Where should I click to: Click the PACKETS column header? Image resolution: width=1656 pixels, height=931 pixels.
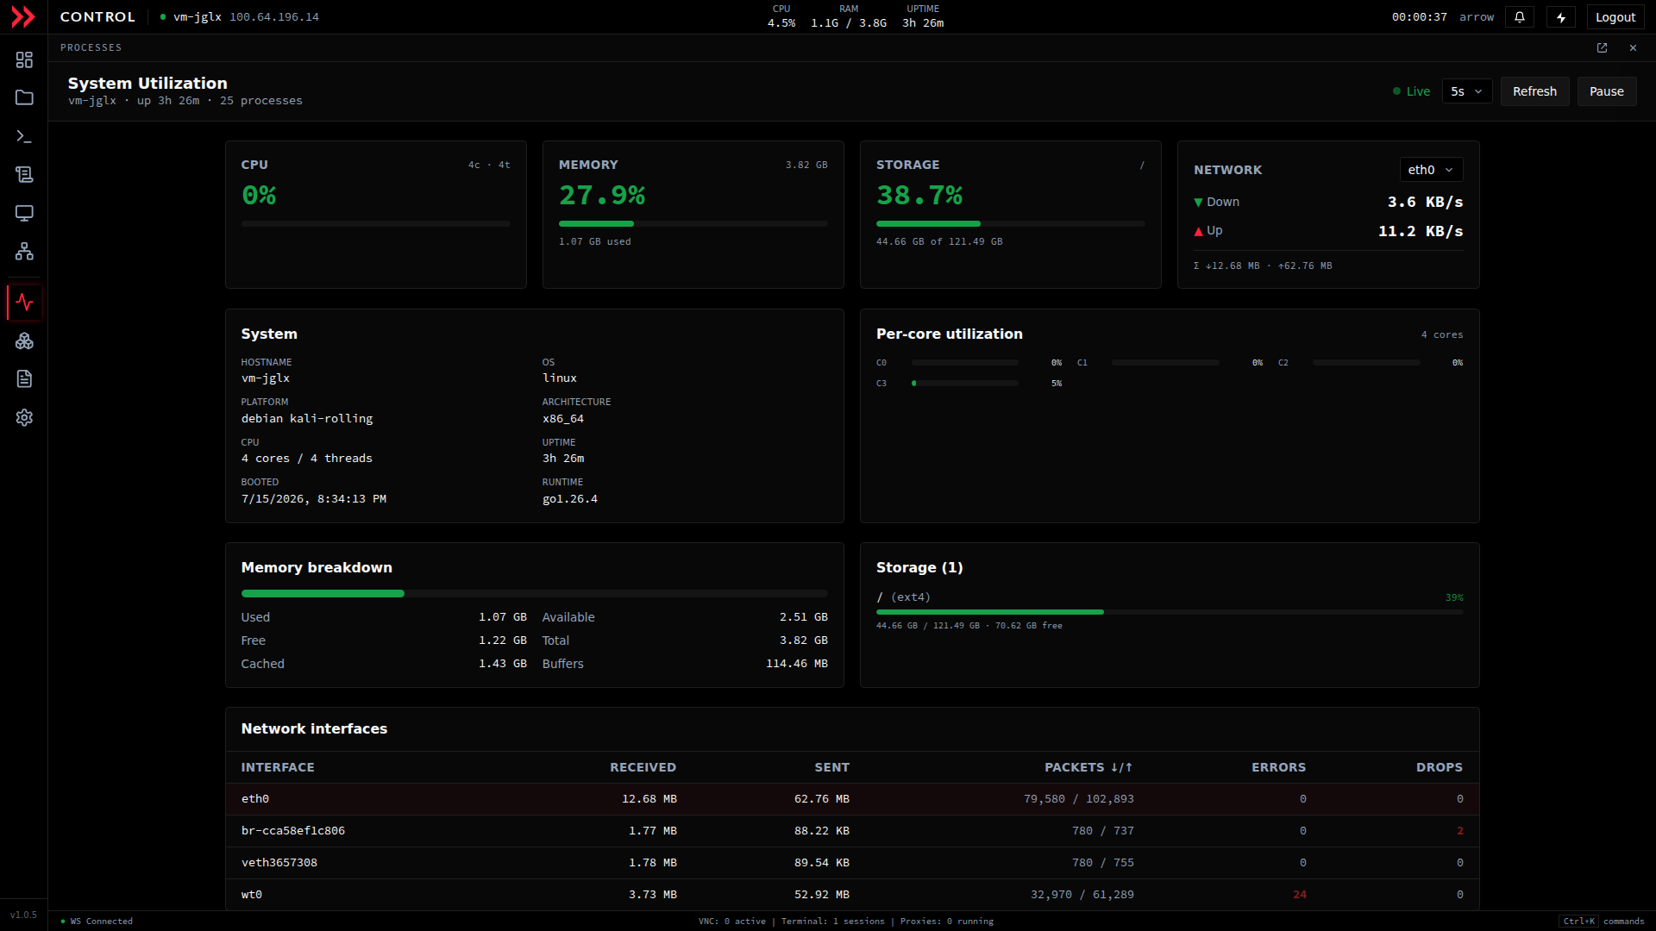pos(1088,767)
